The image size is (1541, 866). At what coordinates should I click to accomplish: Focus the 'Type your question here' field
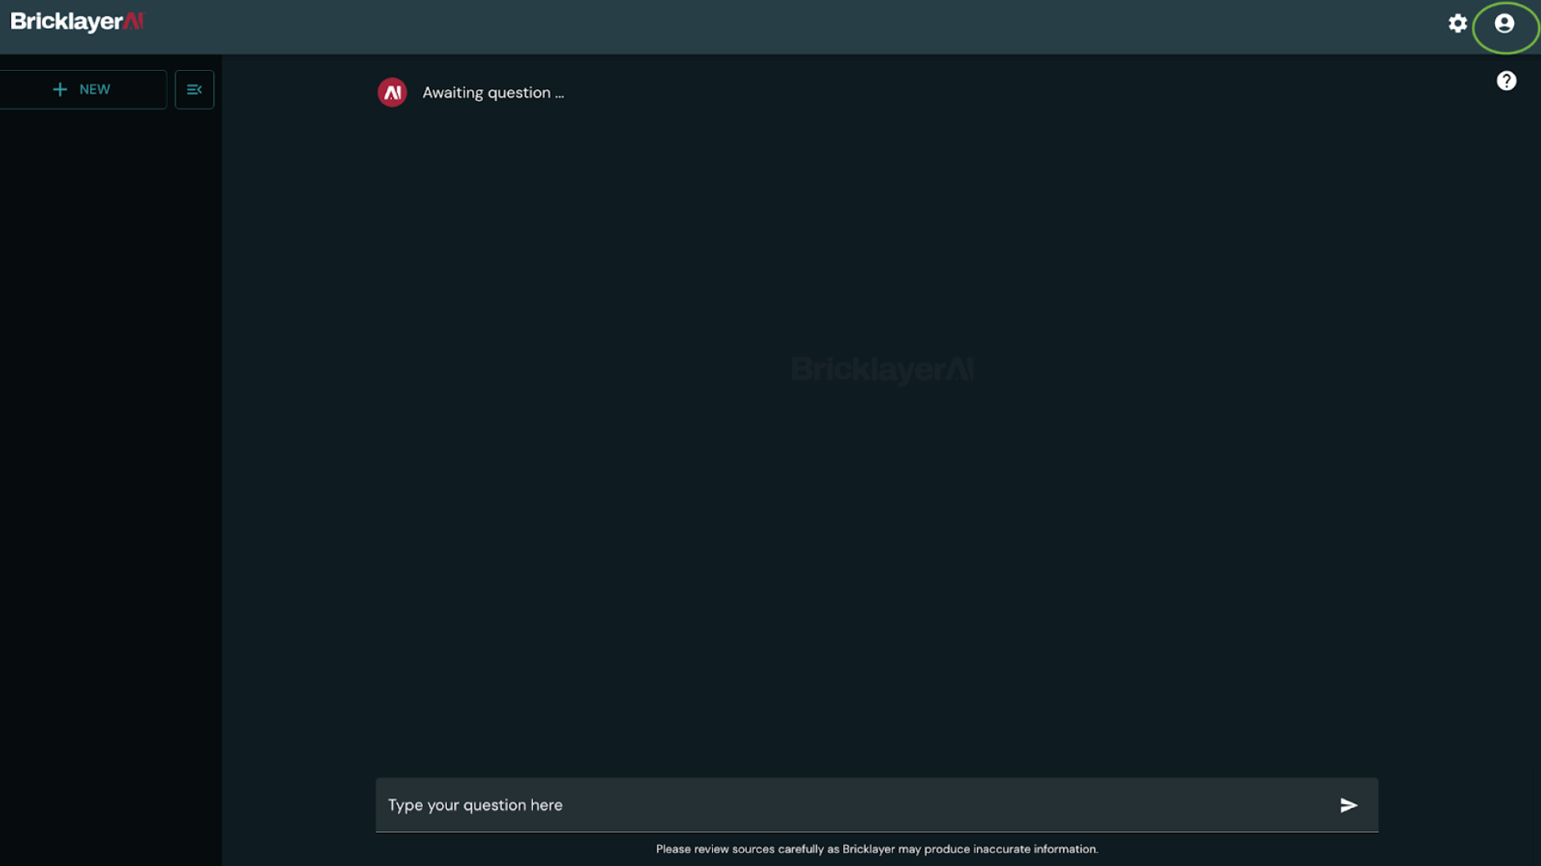852,805
